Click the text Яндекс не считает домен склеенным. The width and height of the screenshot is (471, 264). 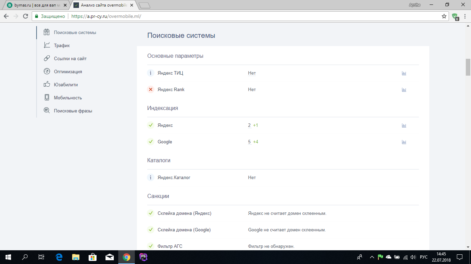point(287,213)
